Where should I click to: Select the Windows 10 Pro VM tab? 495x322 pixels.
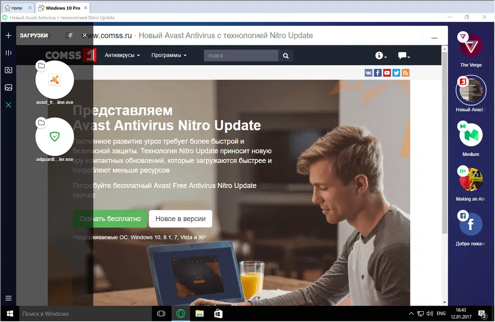[63, 8]
